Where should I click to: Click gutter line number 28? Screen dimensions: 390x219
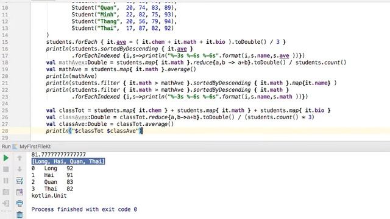(x=5, y=131)
